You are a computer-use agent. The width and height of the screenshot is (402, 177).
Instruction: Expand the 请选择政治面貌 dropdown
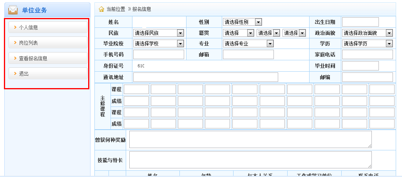[x=367, y=33]
